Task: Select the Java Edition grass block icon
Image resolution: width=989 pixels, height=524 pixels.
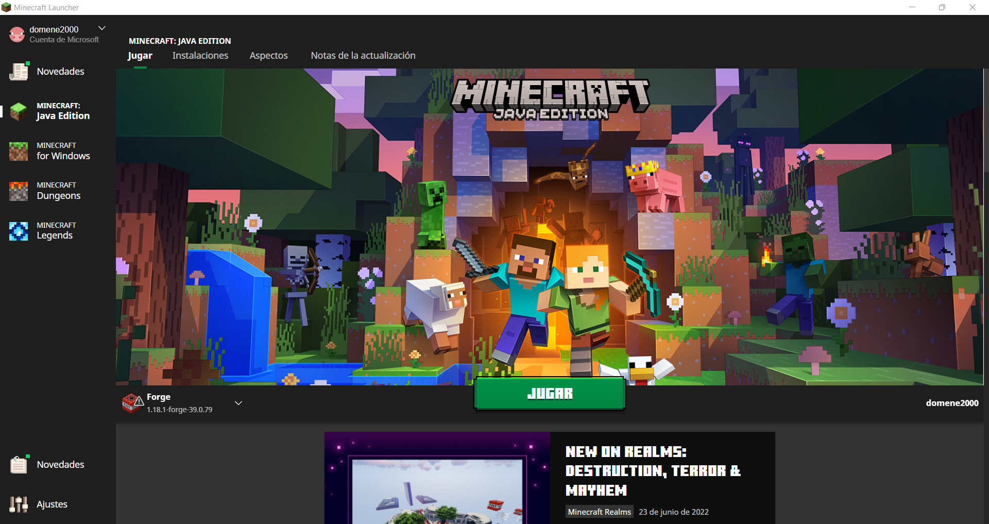Action: click(19, 111)
